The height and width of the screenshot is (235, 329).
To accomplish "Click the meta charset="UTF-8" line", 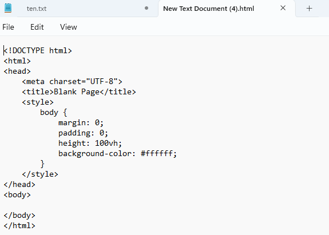I will (x=72, y=81).
